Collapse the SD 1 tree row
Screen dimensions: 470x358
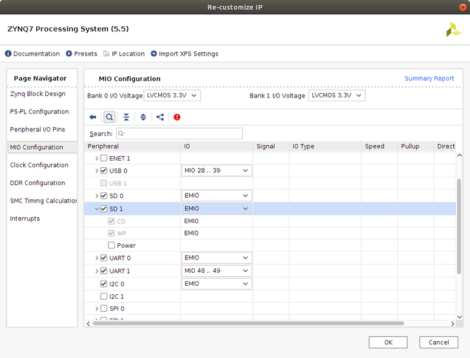97,209
